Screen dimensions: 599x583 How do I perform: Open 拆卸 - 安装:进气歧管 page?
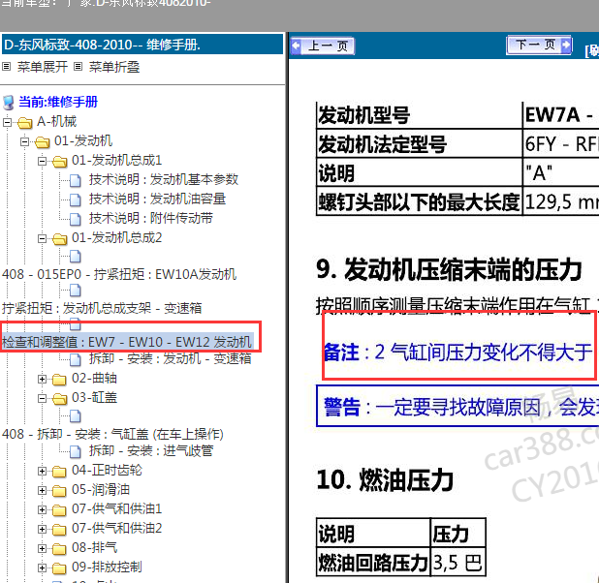tap(151, 451)
